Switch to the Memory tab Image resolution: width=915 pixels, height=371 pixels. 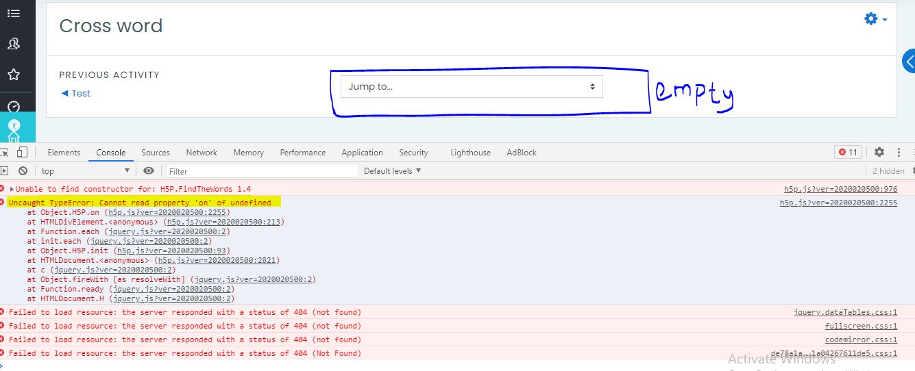(248, 153)
